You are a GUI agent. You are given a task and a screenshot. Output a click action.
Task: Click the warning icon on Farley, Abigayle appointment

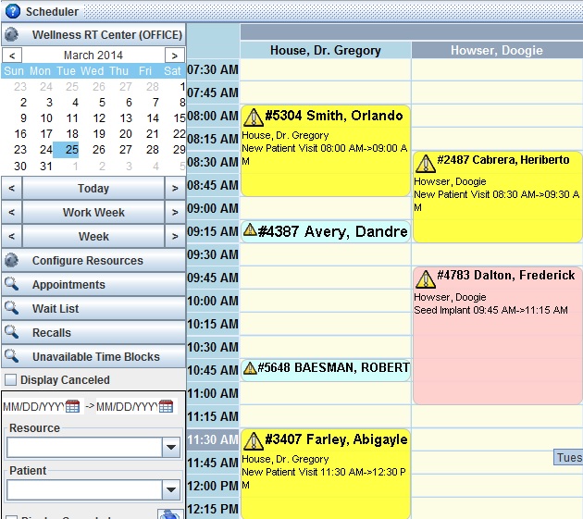tap(254, 441)
